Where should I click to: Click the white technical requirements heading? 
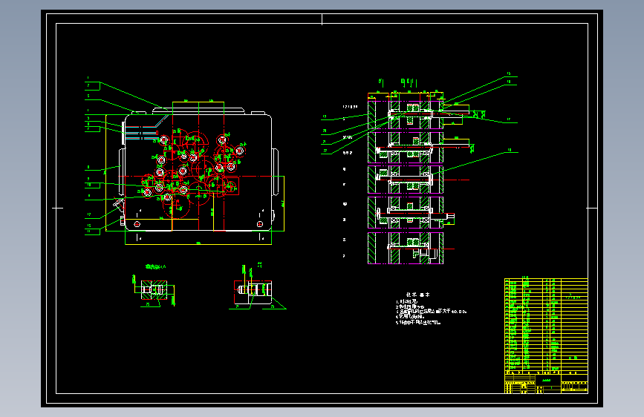click(x=418, y=295)
